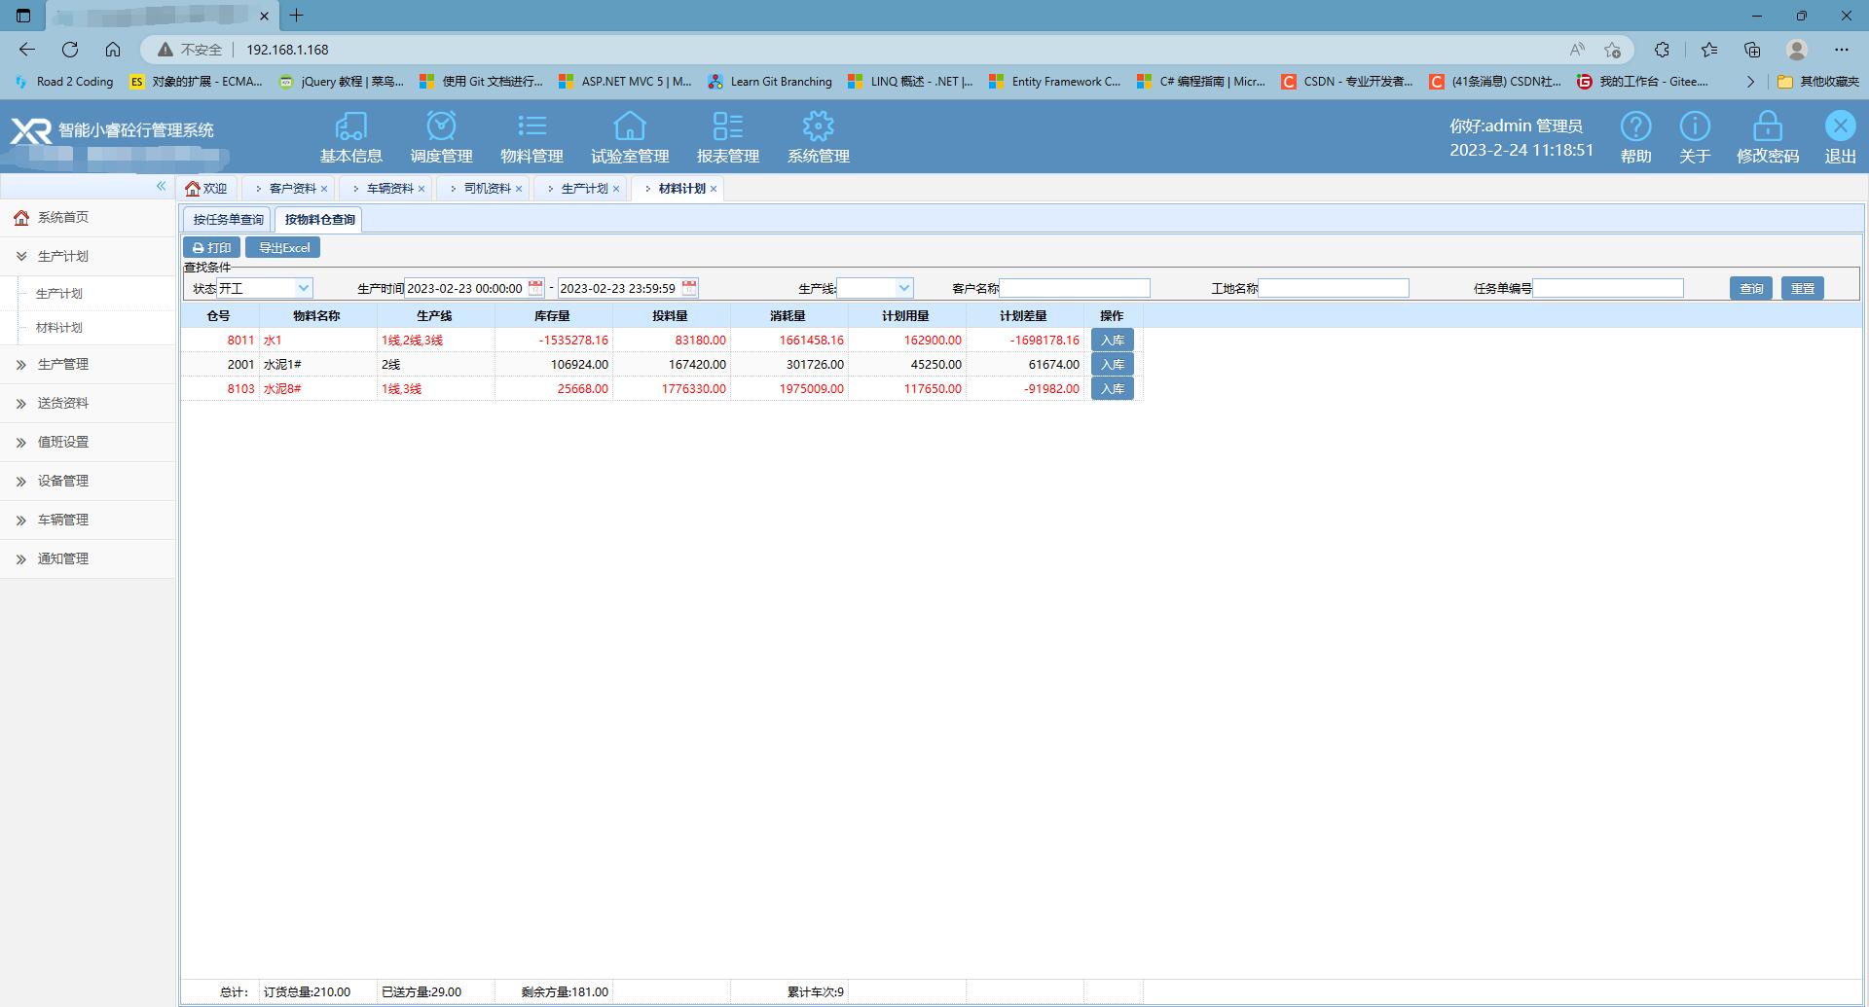Screen dimensions: 1869x1007
Task: Focus the 工地名称 input field
Action: point(1334,288)
